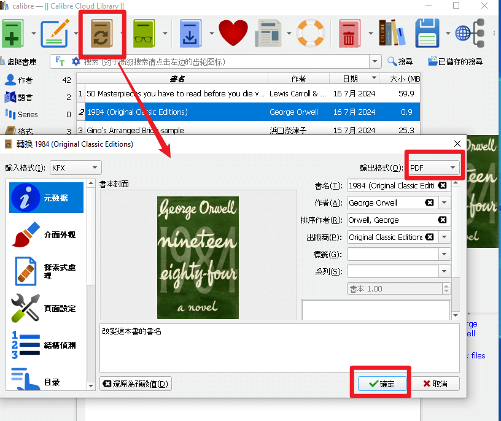Open Saved searches
Image resolution: width=501 pixels, height=421 pixels.
point(456,61)
